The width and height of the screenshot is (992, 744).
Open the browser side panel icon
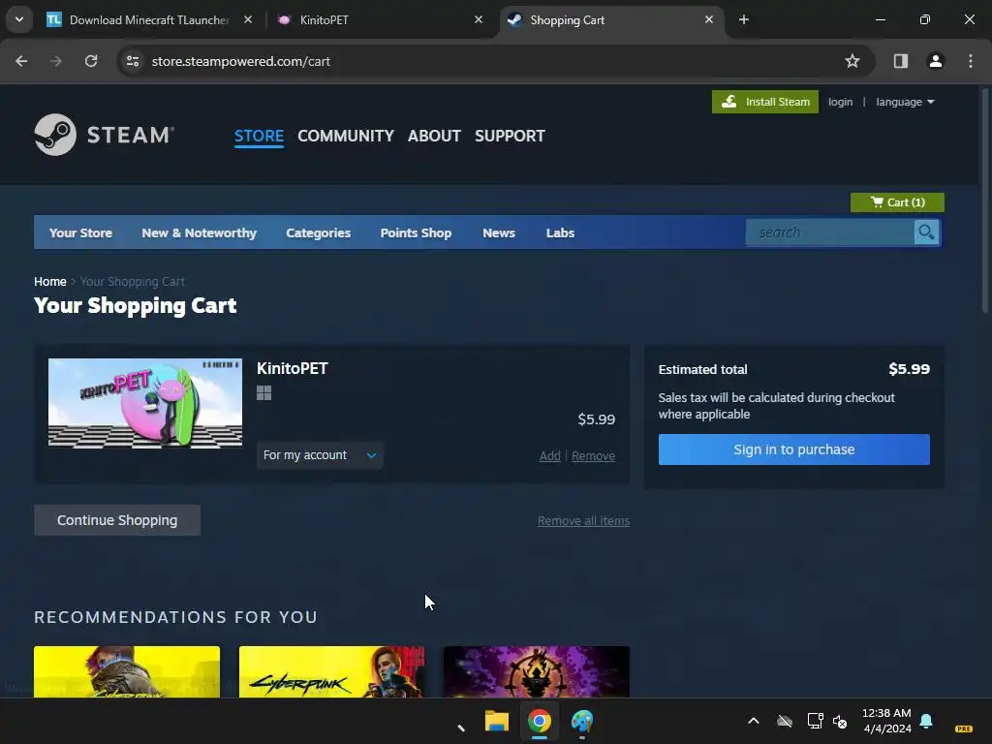901,61
